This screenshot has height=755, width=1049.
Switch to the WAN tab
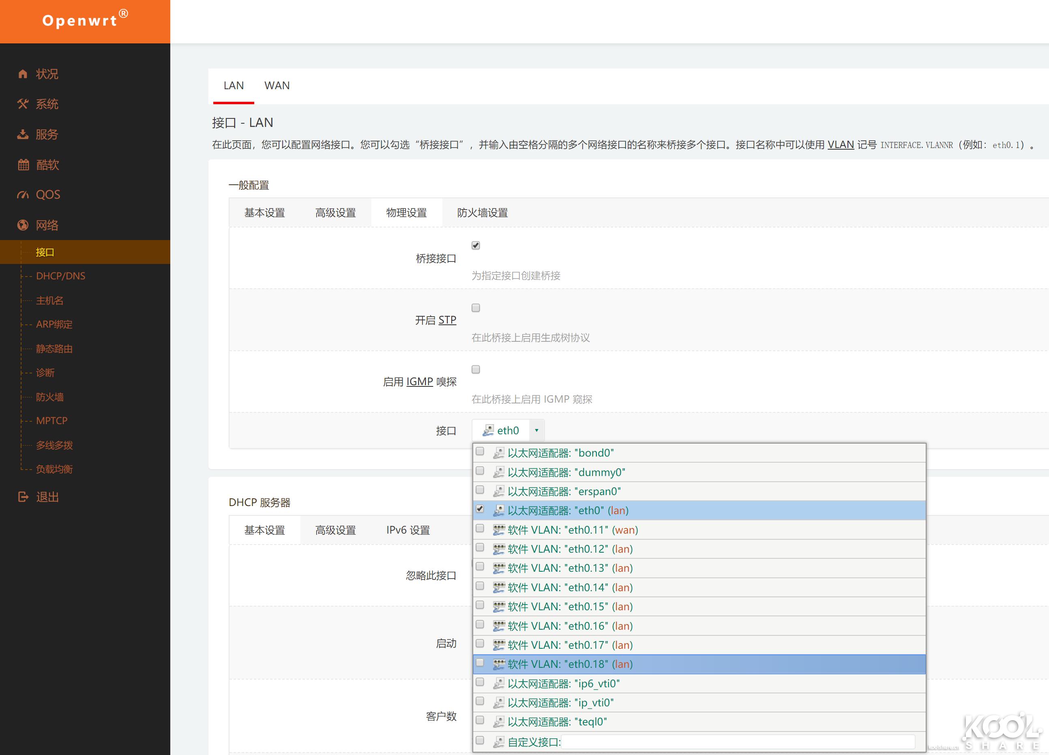coord(277,85)
